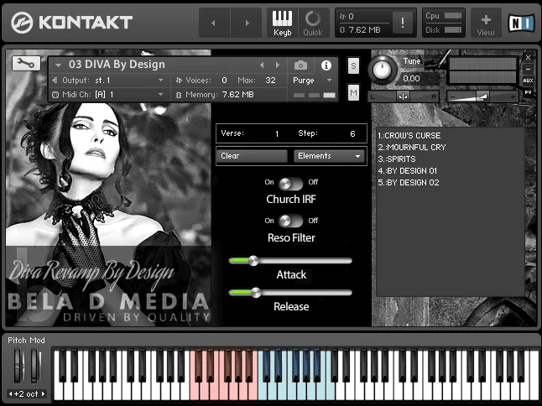
Task: Decrease volume with minus button
Action: 453,97
